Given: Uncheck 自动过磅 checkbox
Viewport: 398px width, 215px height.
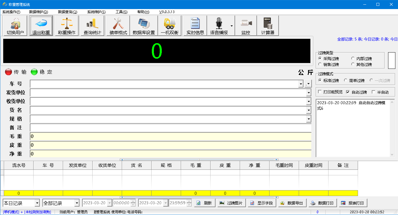Looking at the screenshot, I should [356, 92].
